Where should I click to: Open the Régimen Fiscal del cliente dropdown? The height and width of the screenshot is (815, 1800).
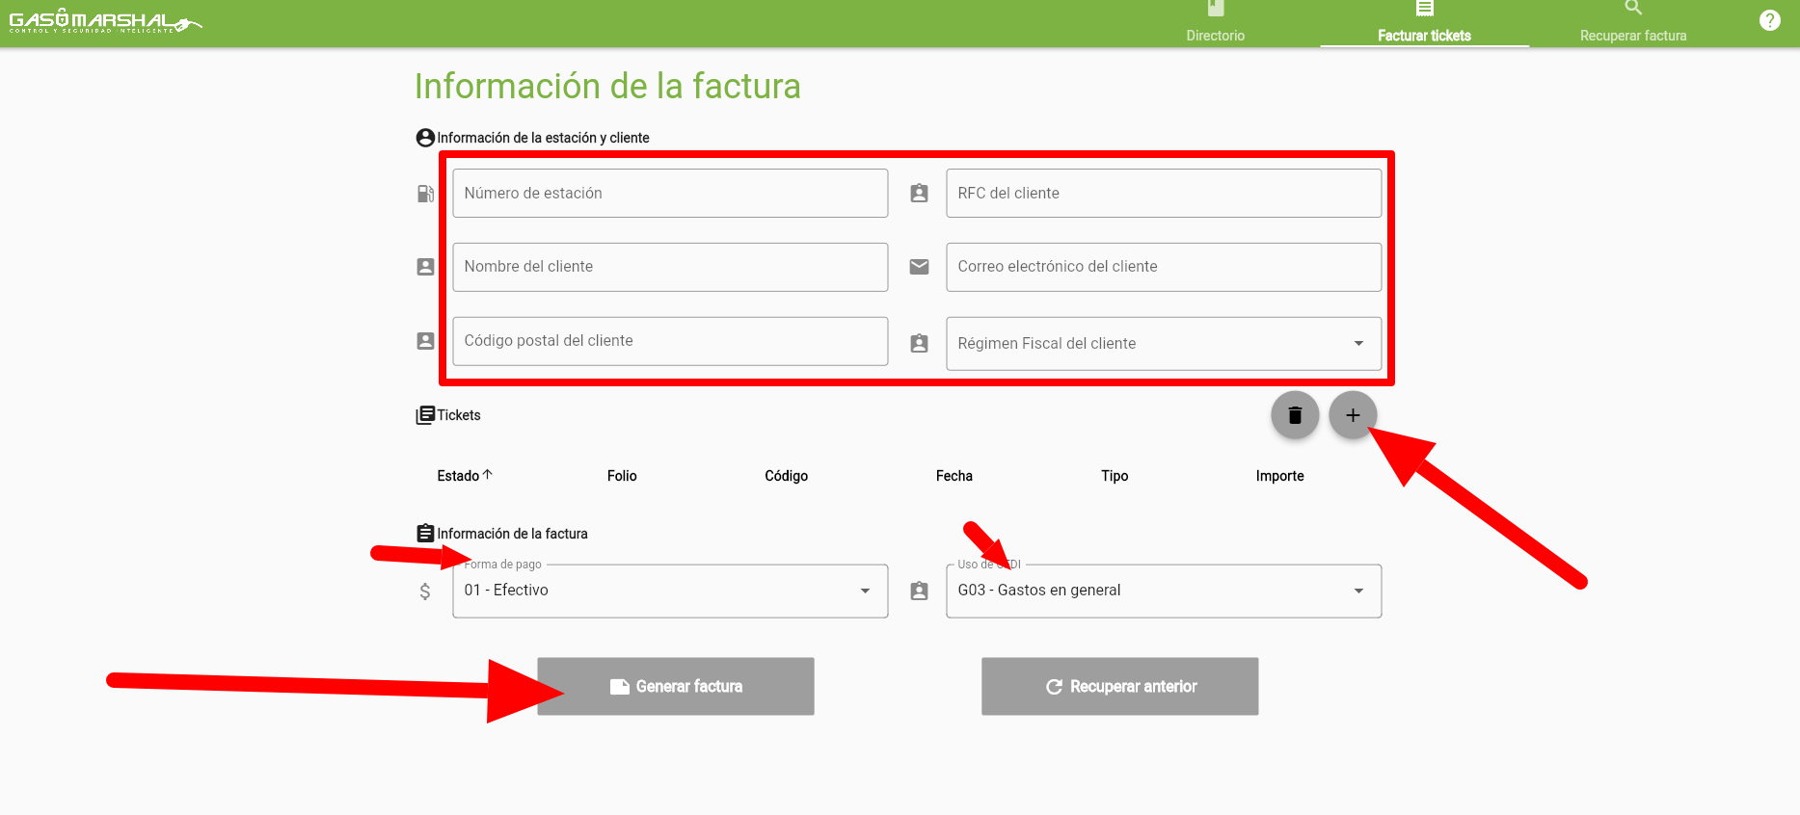coord(1164,344)
